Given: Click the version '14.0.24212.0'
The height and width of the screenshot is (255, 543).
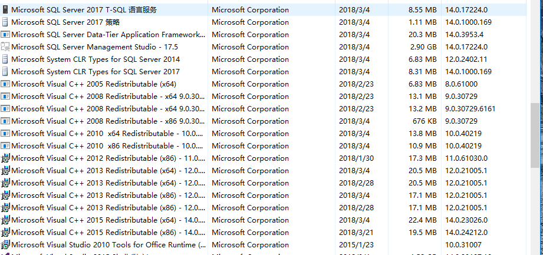Looking at the screenshot, I should coord(466,233).
